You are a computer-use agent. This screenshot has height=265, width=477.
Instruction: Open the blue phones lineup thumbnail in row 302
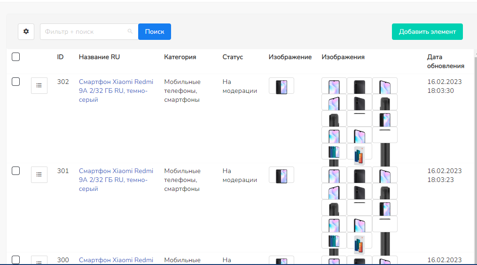click(334, 151)
